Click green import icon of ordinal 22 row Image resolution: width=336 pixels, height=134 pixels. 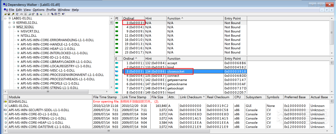tap(117, 48)
